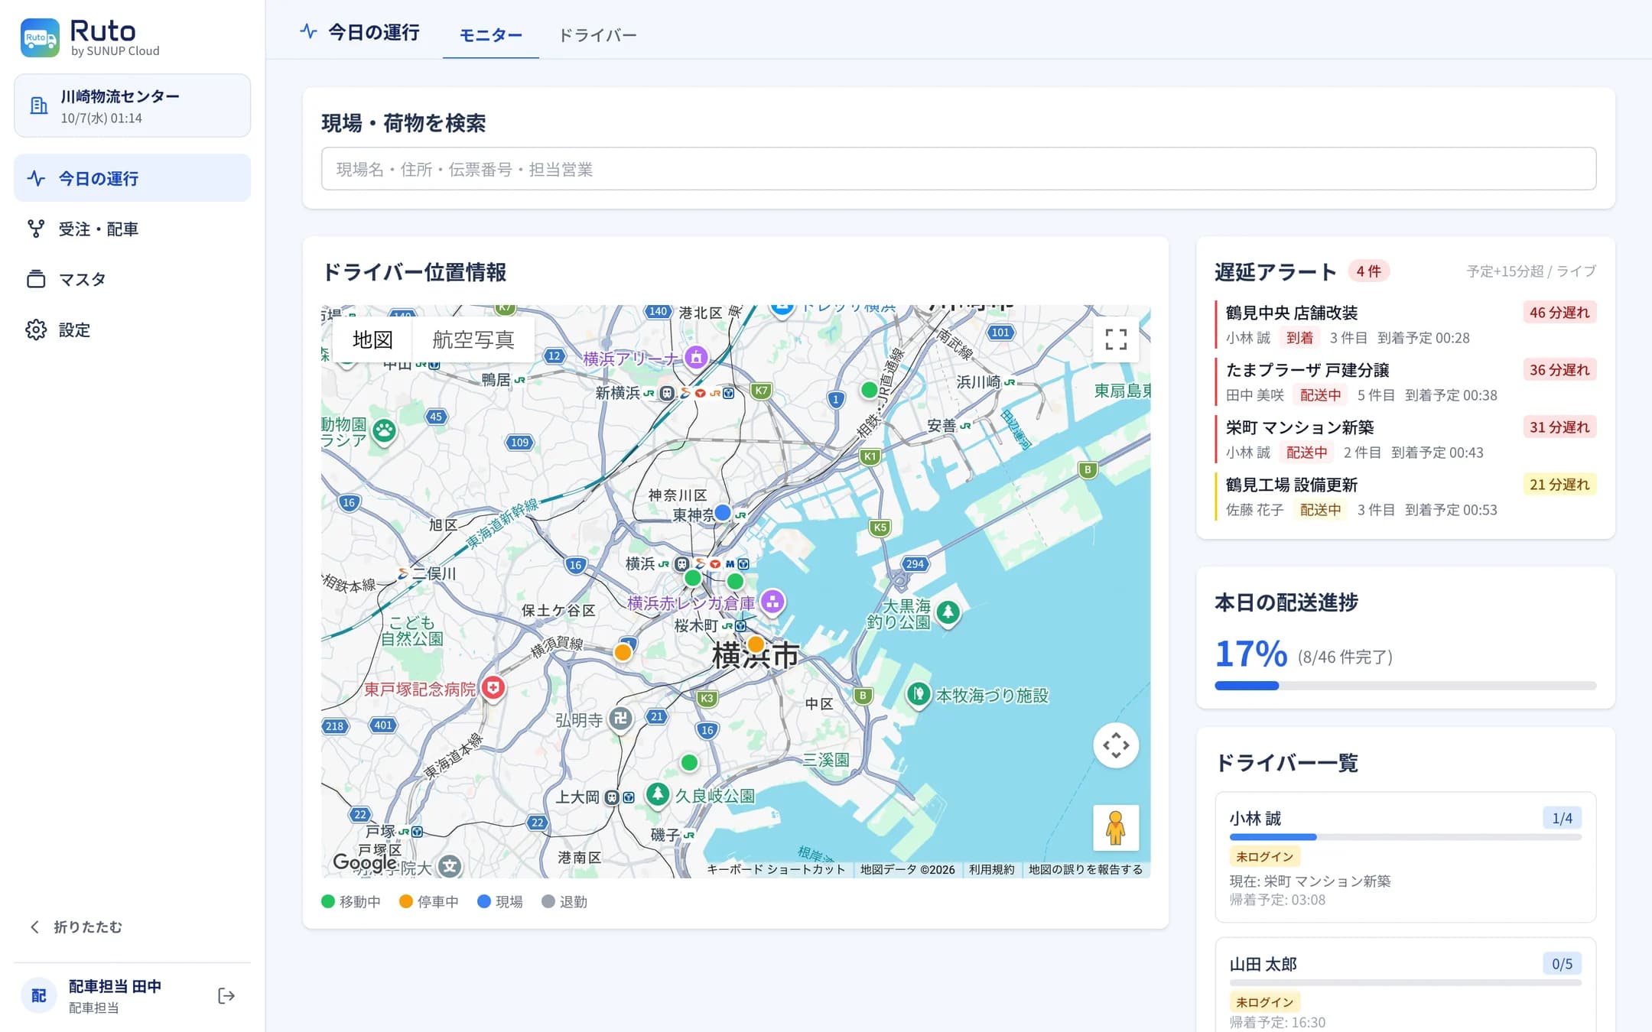
Task: Click the 現場 blue legend dot
Action: (484, 901)
